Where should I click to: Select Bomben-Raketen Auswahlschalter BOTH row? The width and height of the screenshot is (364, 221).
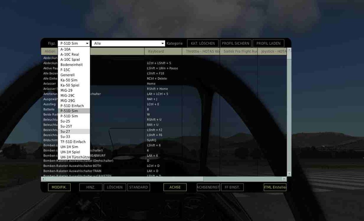pyautogui.click(x=164, y=166)
